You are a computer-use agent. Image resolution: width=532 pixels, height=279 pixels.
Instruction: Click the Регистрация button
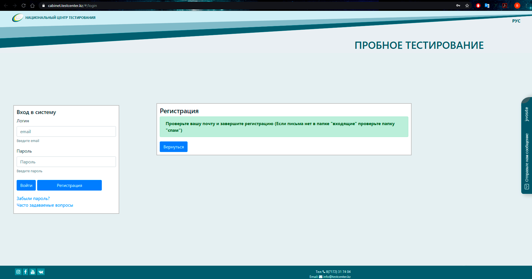pyautogui.click(x=69, y=185)
